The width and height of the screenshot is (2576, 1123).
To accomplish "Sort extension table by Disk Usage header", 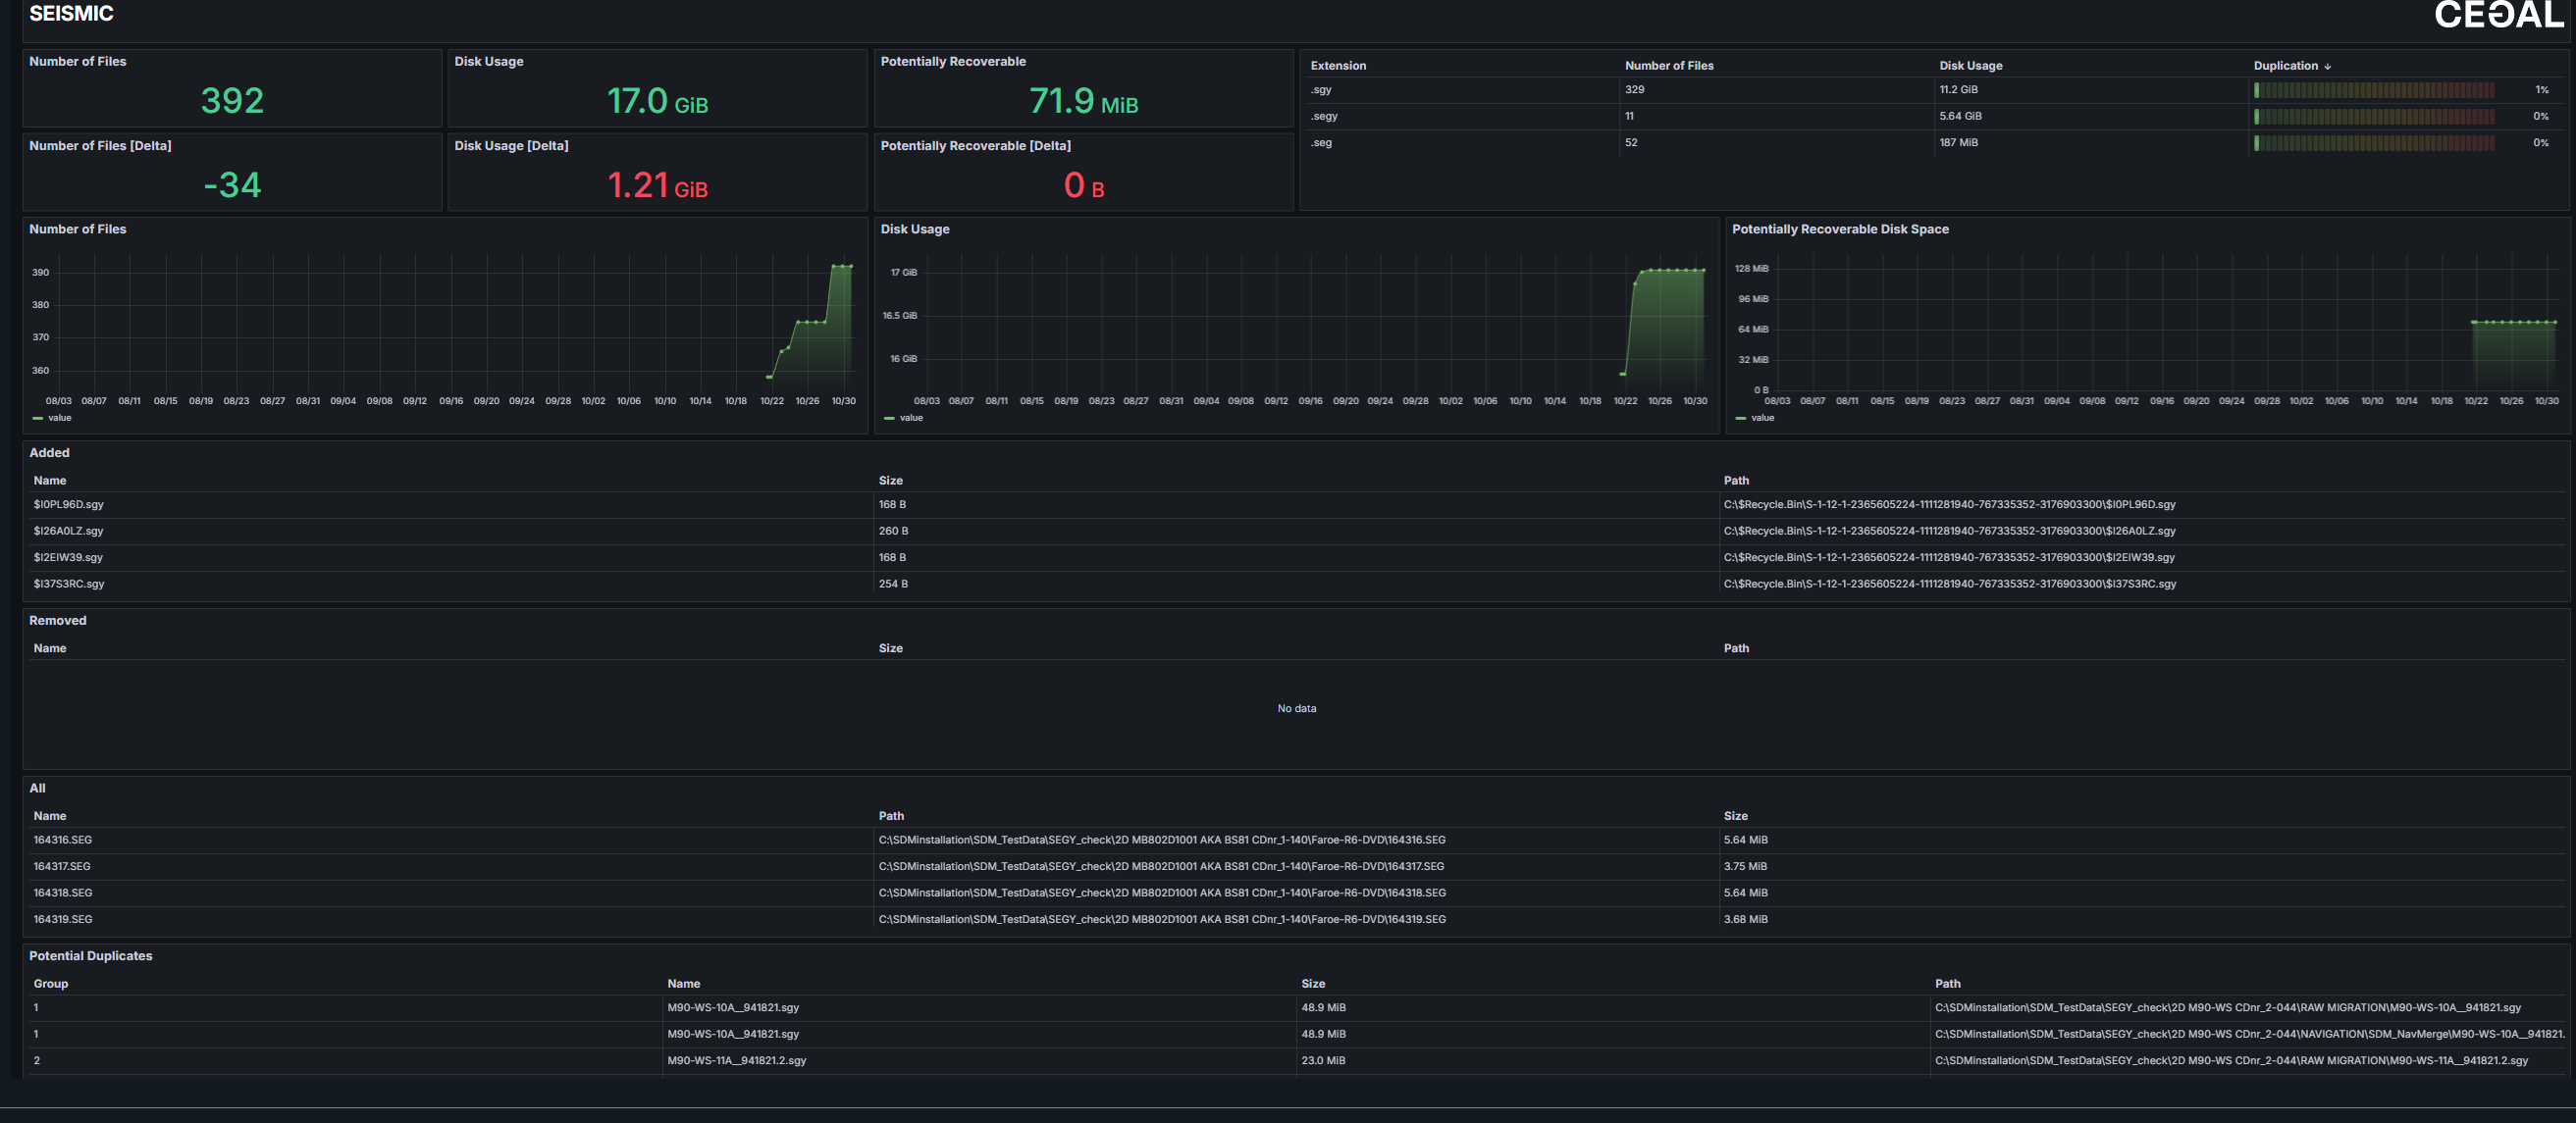I will [1970, 66].
